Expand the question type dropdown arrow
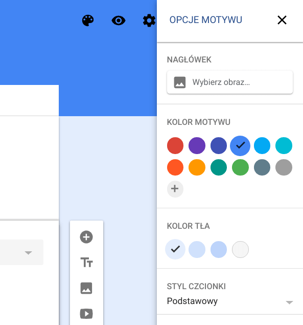 (28, 253)
